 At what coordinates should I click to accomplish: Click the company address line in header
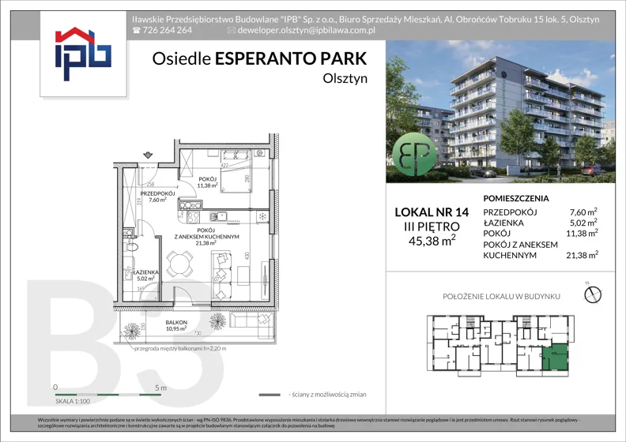[x=365, y=19]
